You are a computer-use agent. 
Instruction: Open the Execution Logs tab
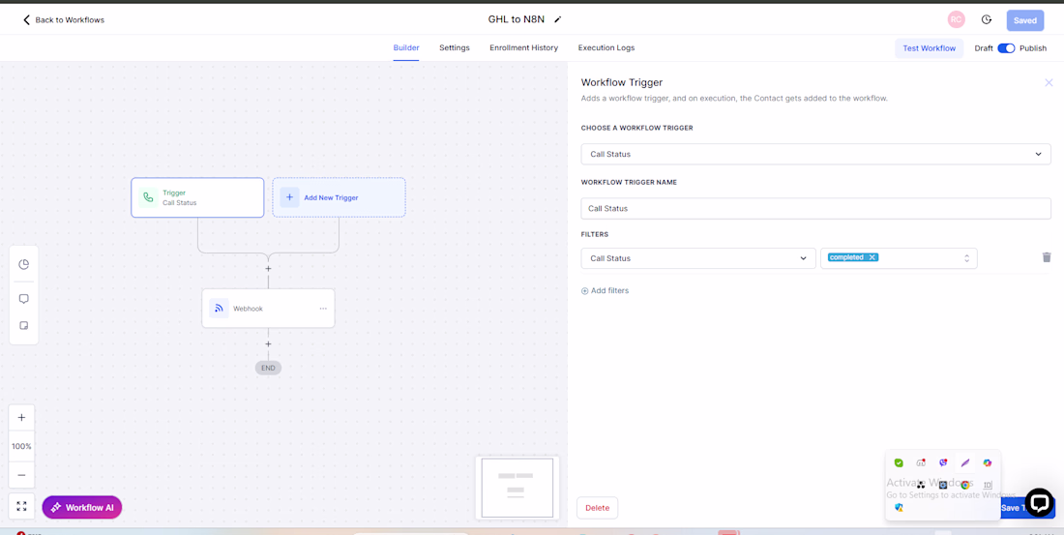(x=606, y=47)
